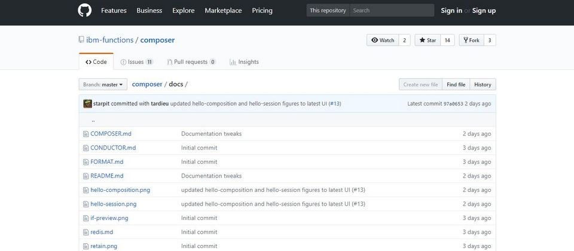Click the Sign in link
Screen dimensions: 574x251
451,11
